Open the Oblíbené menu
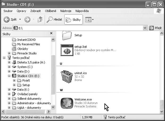 coord(50,11)
